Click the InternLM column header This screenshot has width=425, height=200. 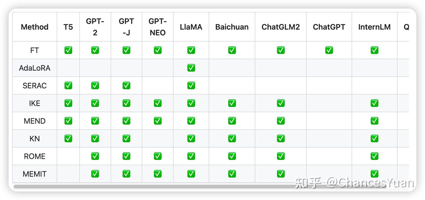click(x=374, y=27)
